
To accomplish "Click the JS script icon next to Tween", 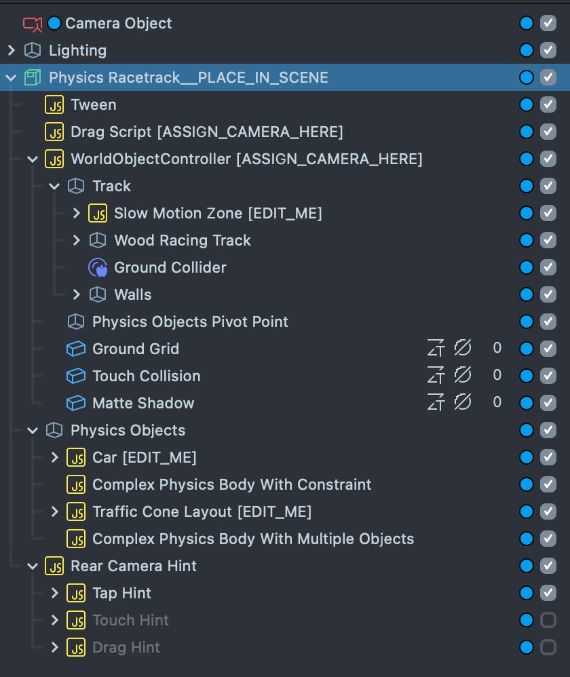I will point(54,105).
